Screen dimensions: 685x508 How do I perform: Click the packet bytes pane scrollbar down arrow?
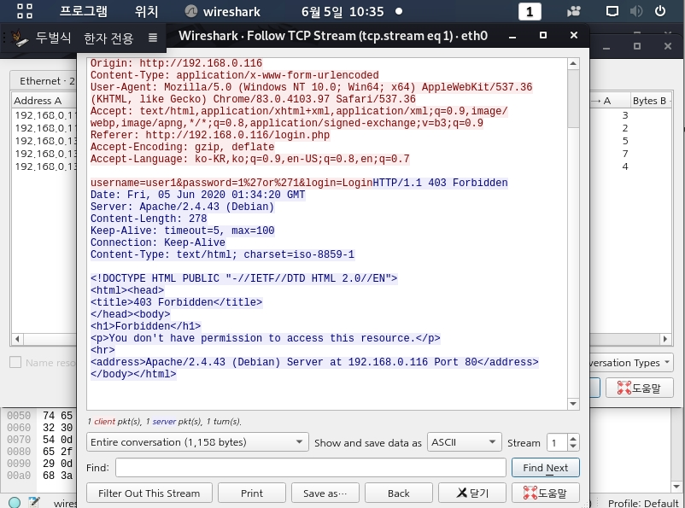676,486
